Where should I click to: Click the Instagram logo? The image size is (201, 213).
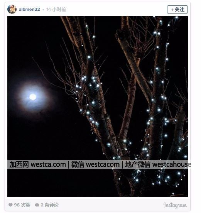(x=175, y=205)
